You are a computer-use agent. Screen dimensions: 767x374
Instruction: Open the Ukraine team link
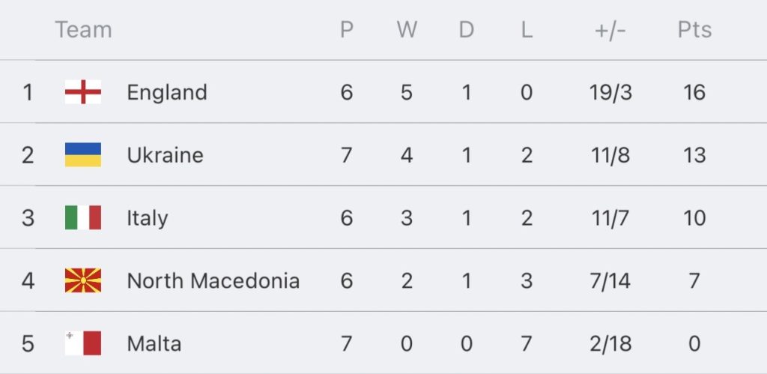165,155
